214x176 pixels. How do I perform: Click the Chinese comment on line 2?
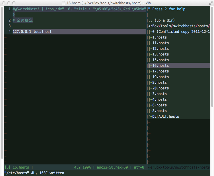[x=25, y=20]
